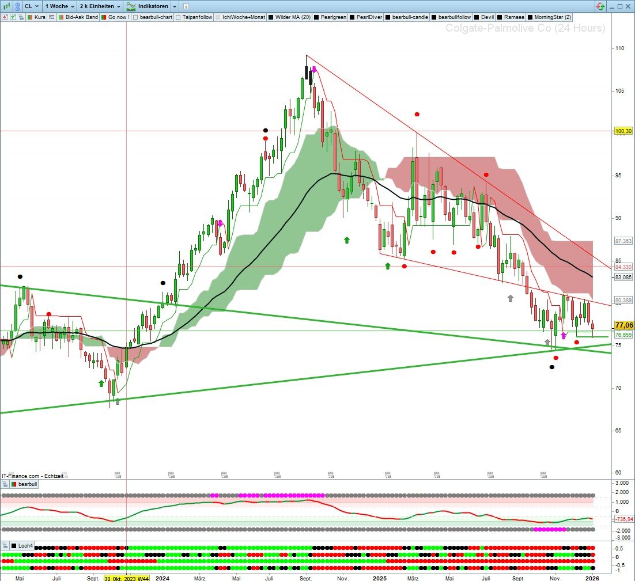Viewport: 635px width, 581px height.
Task: Open the CL symbol dropdown
Action: click(32, 6)
